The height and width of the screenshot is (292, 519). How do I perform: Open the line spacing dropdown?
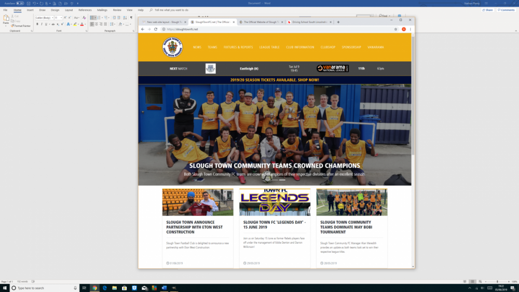coord(113,24)
